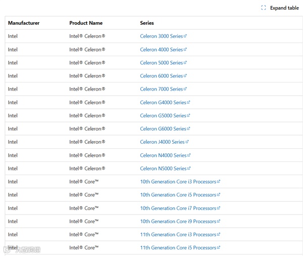Click Intel manufacturer cell in 10th Gen i5 row
The height and width of the screenshot is (256, 303).
[13, 195]
